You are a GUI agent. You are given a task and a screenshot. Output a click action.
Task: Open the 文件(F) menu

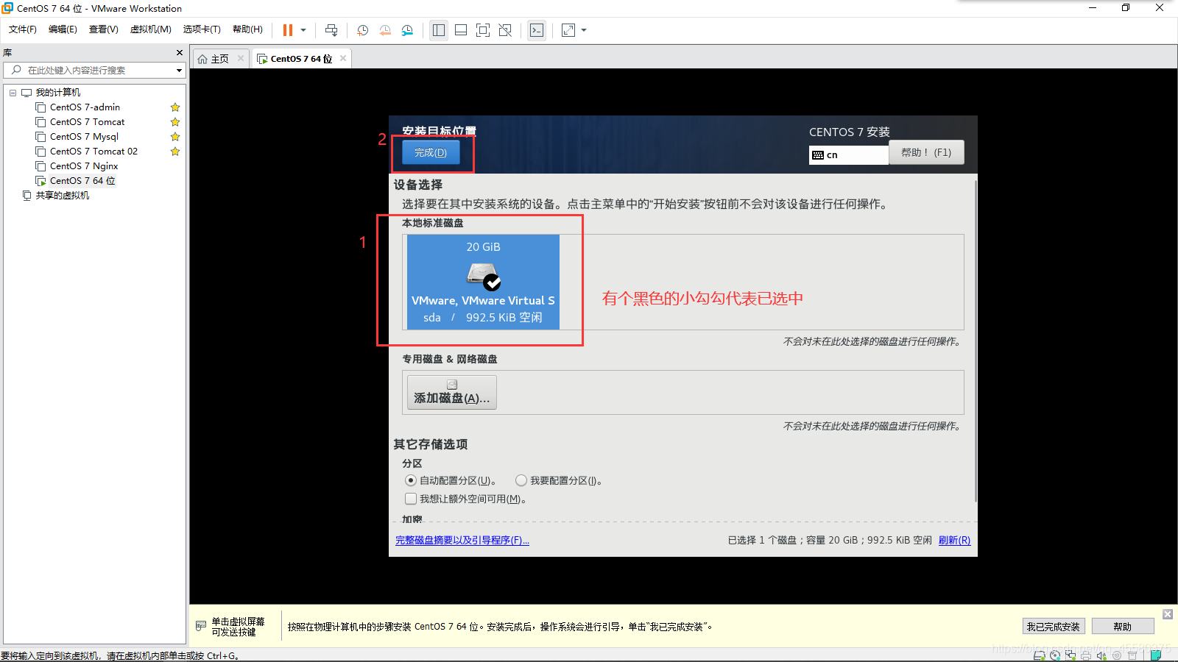tap(23, 29)
